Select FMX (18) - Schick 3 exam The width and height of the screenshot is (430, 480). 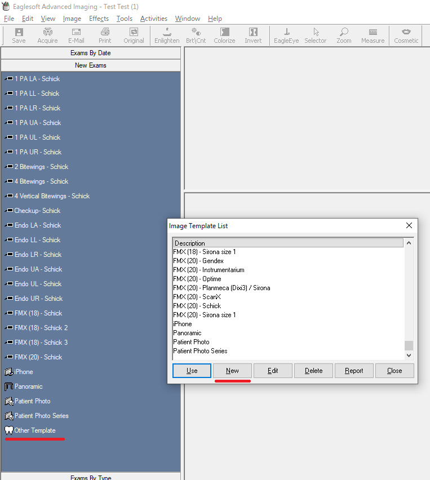[41, 343]
